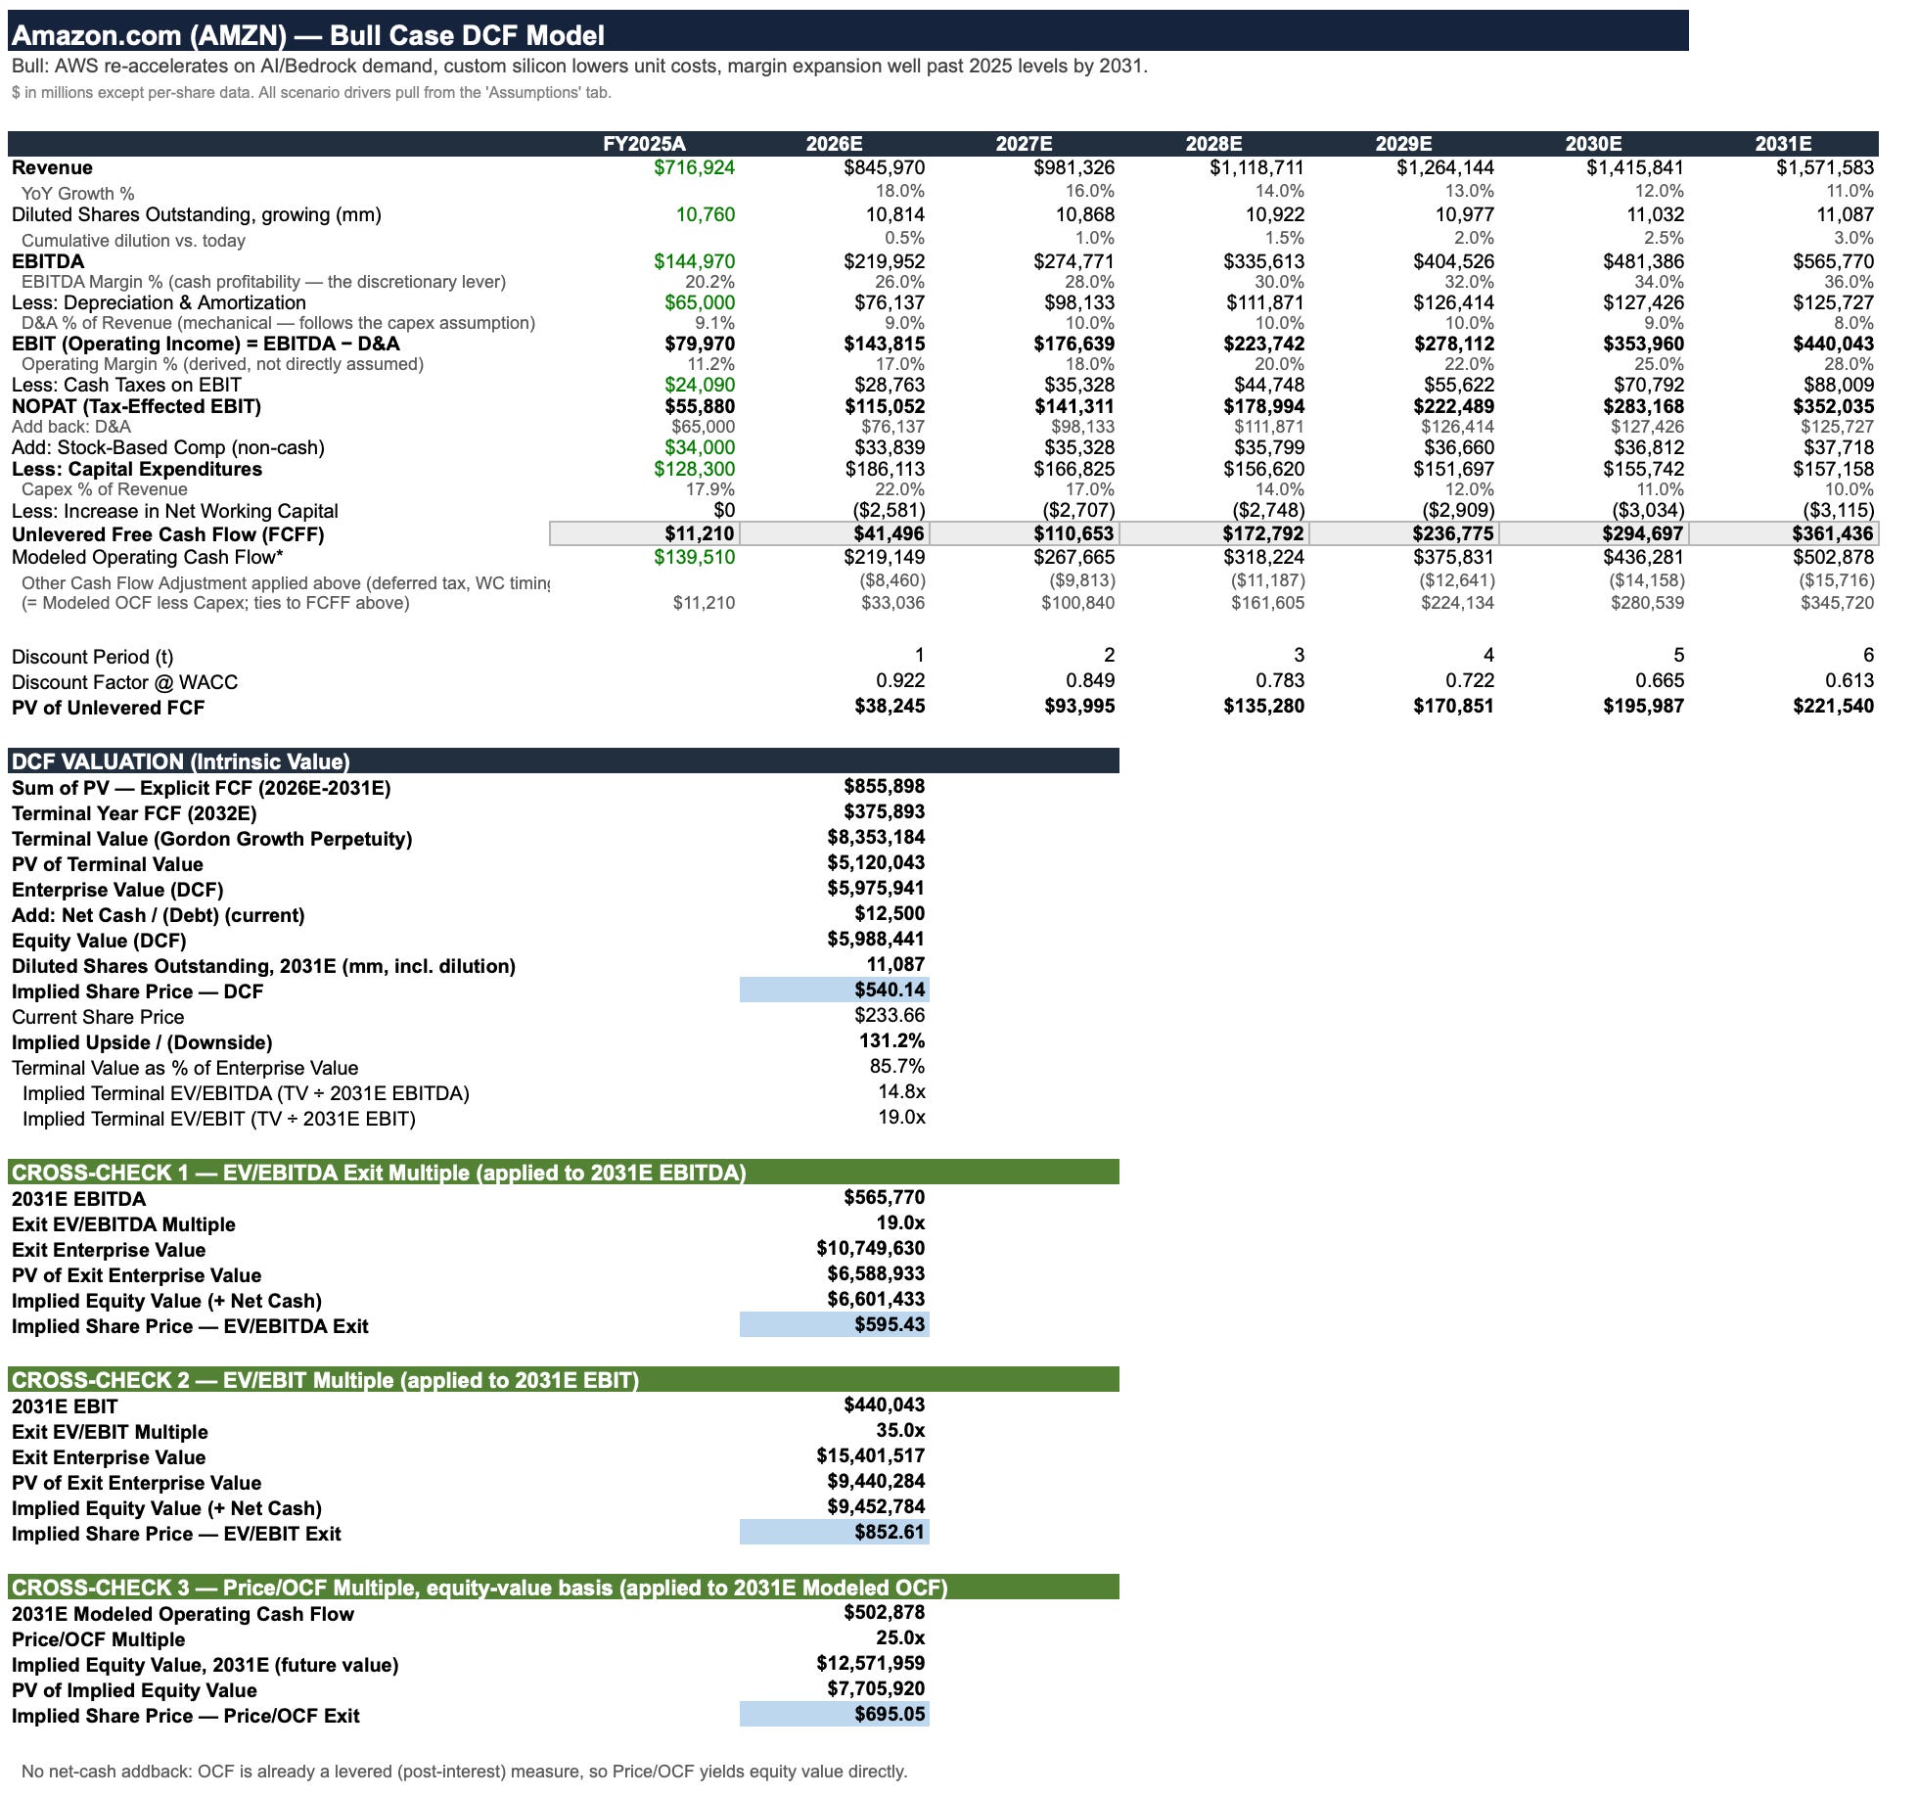The width and height of the screenshot is (1918, 1797).
Task: Click the DCF VALUATION section header
Action: (x=563, y=760)
